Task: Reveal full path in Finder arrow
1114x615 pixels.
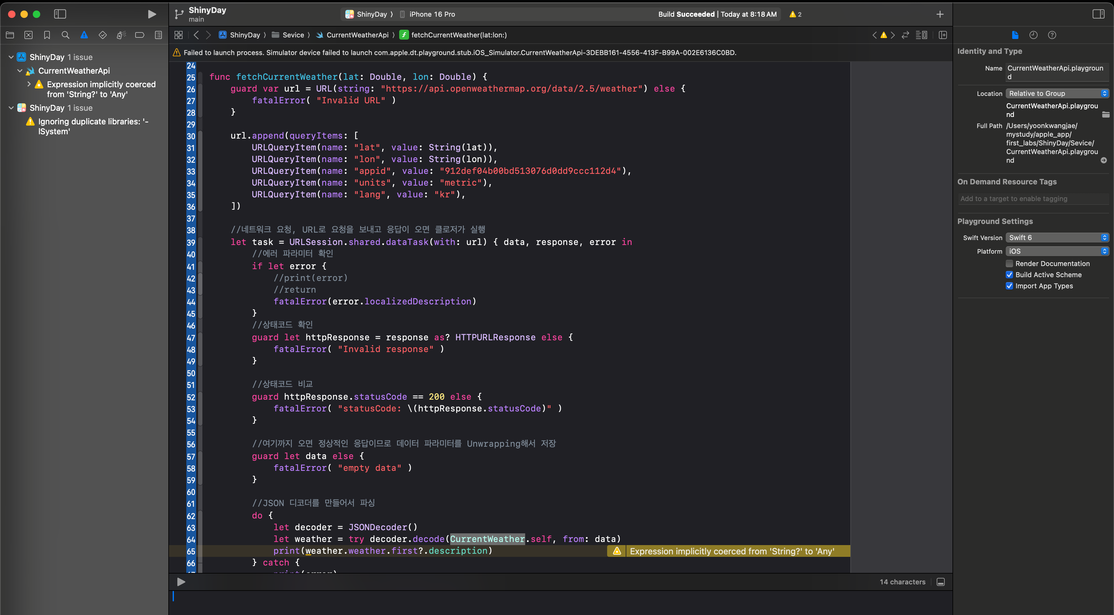Action: (1103, 160)
